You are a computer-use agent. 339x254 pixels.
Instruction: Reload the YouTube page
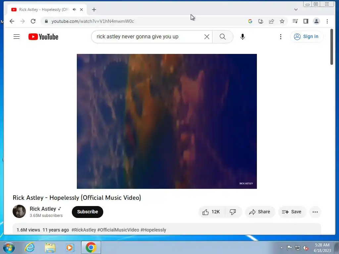(33, 21)
